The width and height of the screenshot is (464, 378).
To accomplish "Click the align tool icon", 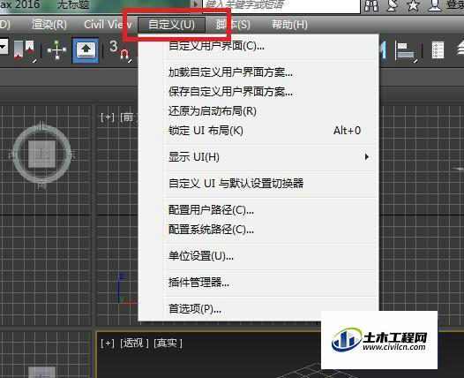I will [406, 51].
